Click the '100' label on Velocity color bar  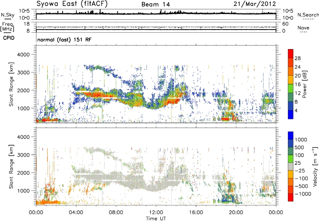pos(299,155)
